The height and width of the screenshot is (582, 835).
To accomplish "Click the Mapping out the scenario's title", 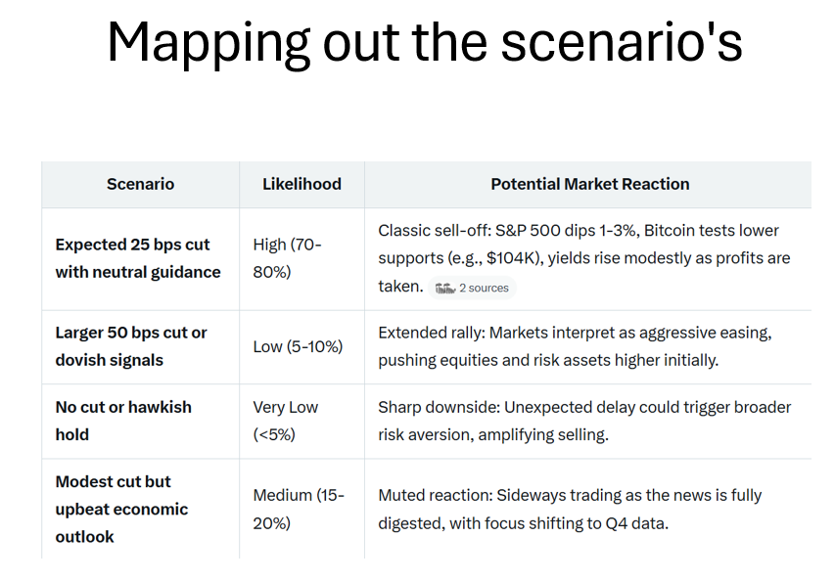I will [x=425, y=43].
